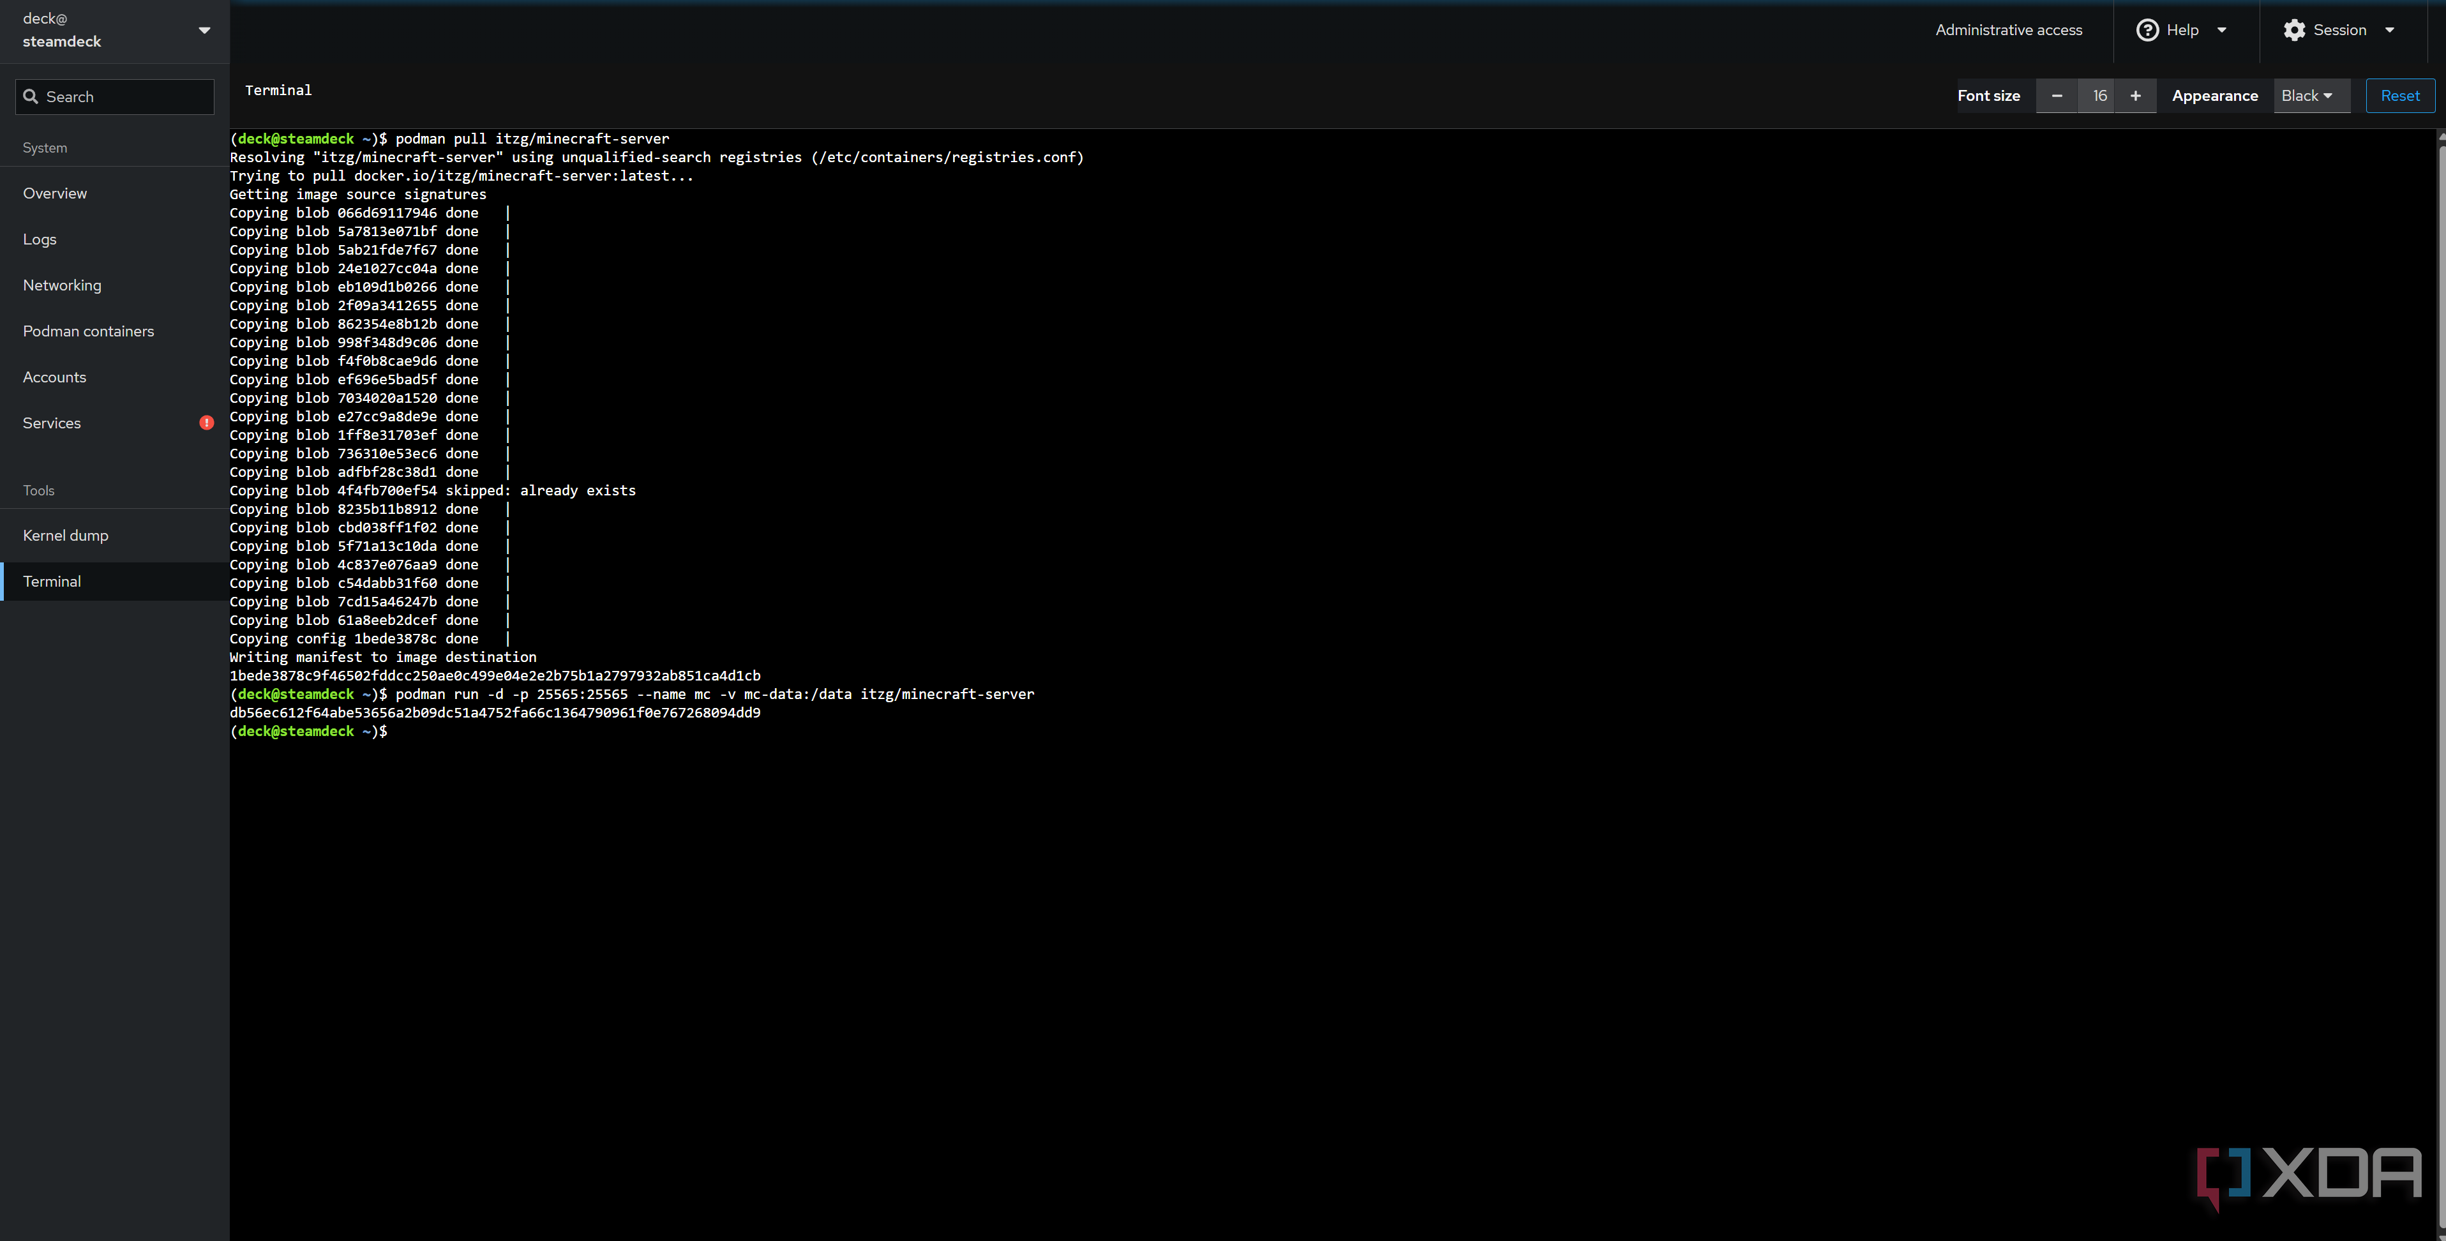Click the 'Copying blob 61a8eeb2dcef' line
This screenshot has width=2446, height=1241.
tap(370, 620)
